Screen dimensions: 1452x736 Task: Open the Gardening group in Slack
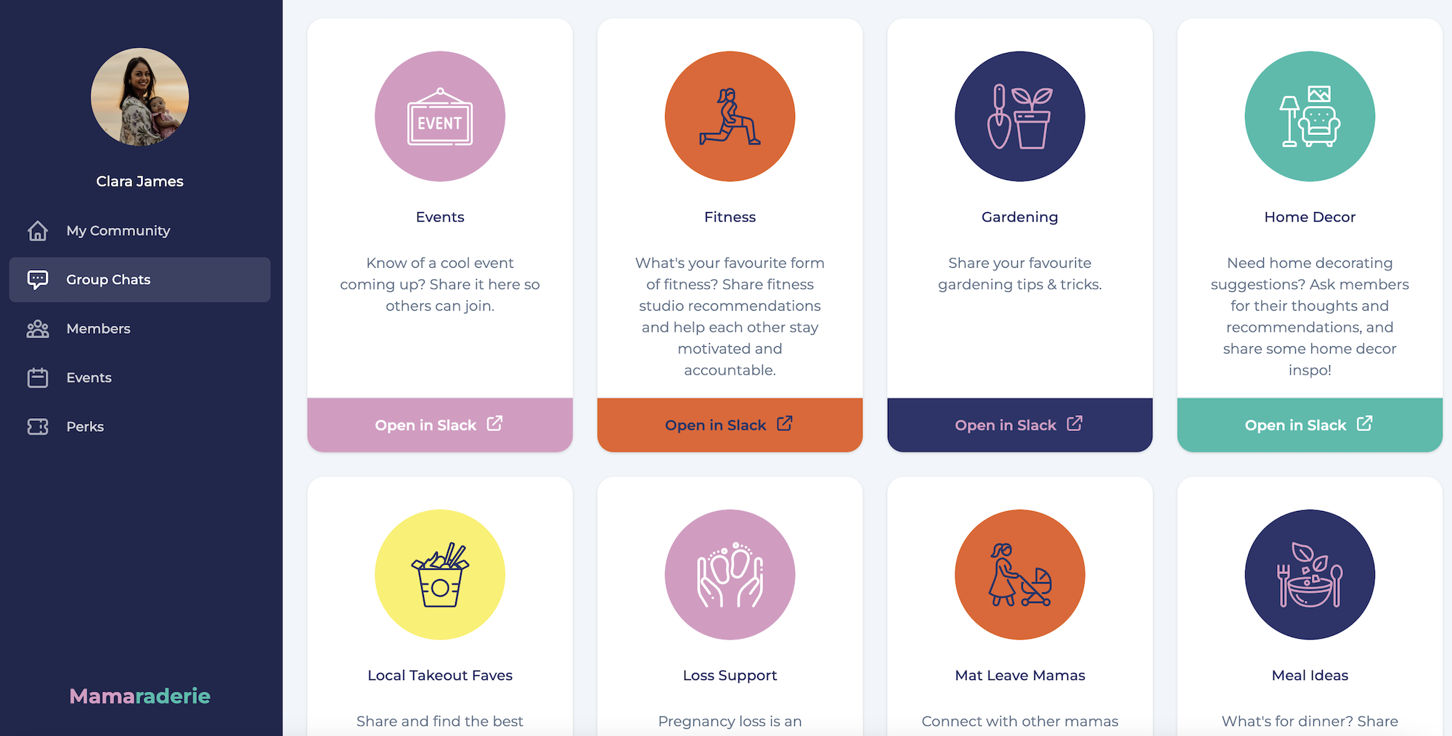(1020, 425)
